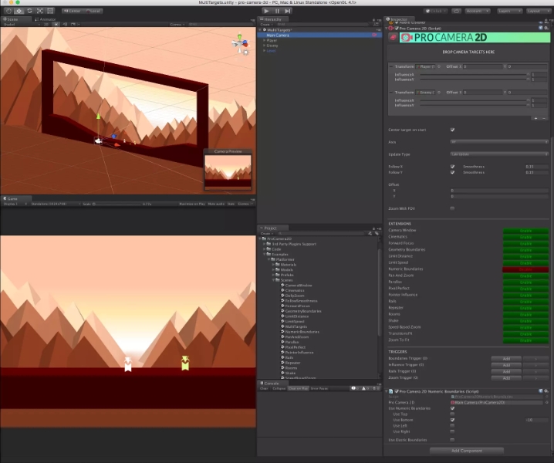Open Pro Camera 2D component gear menu
This screenshot has width=554, height=463.
click(x=546, y=28)
